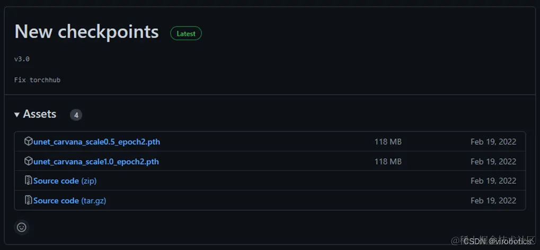This screenshot has height=250, width=540.
Task: Click the package icon beside scale1.0 checkpoint
Action: 29,161
